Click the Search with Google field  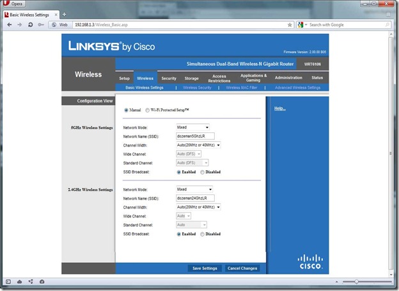click(x=346, y=25)
